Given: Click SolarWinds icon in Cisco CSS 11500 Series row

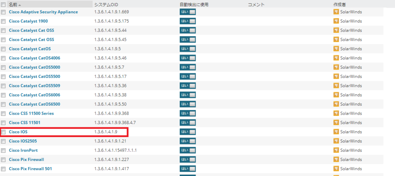Looking at the screenshot, I should coord(336,113).
